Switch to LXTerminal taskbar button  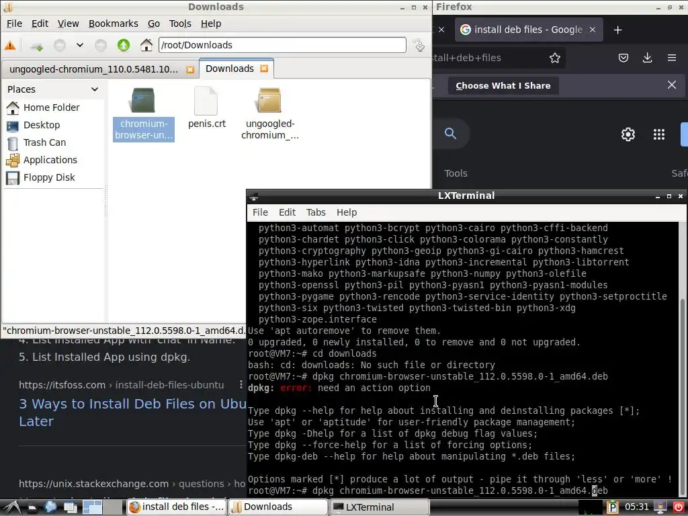[380, 507]
